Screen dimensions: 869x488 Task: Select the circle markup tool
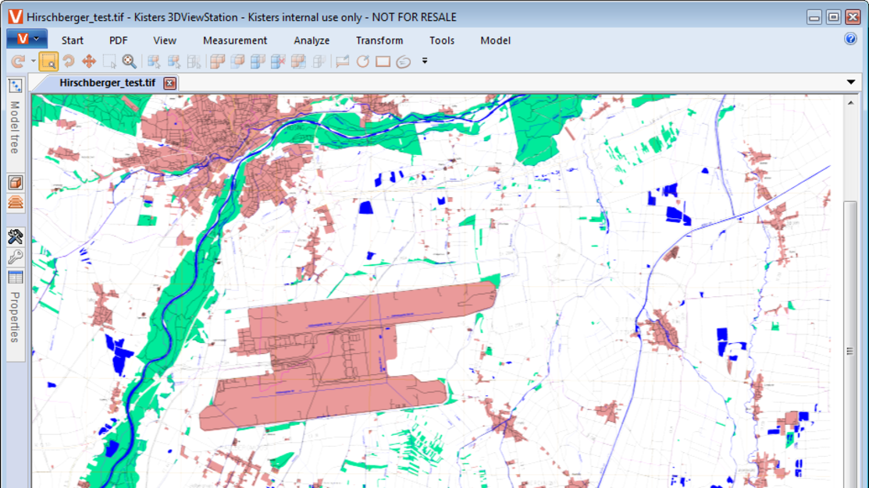[363, 61]
